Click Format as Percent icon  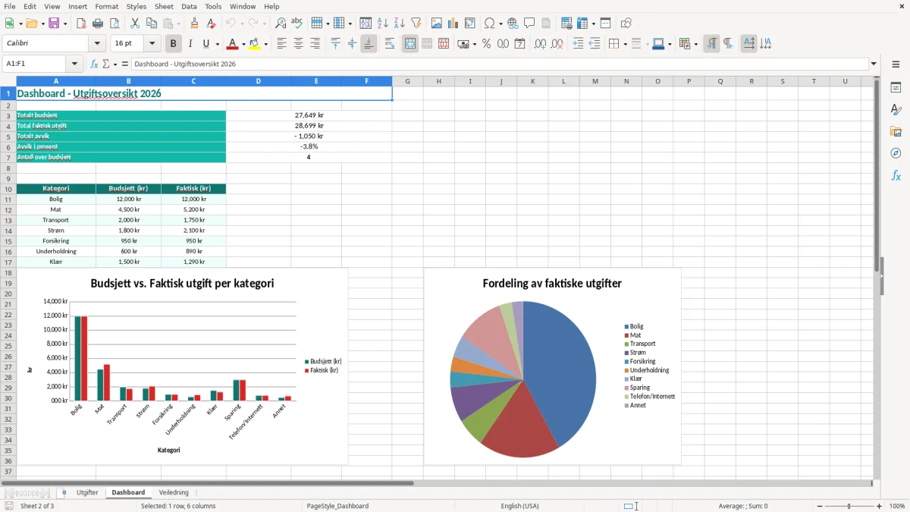pyautogui.click(x=486, y=44)
